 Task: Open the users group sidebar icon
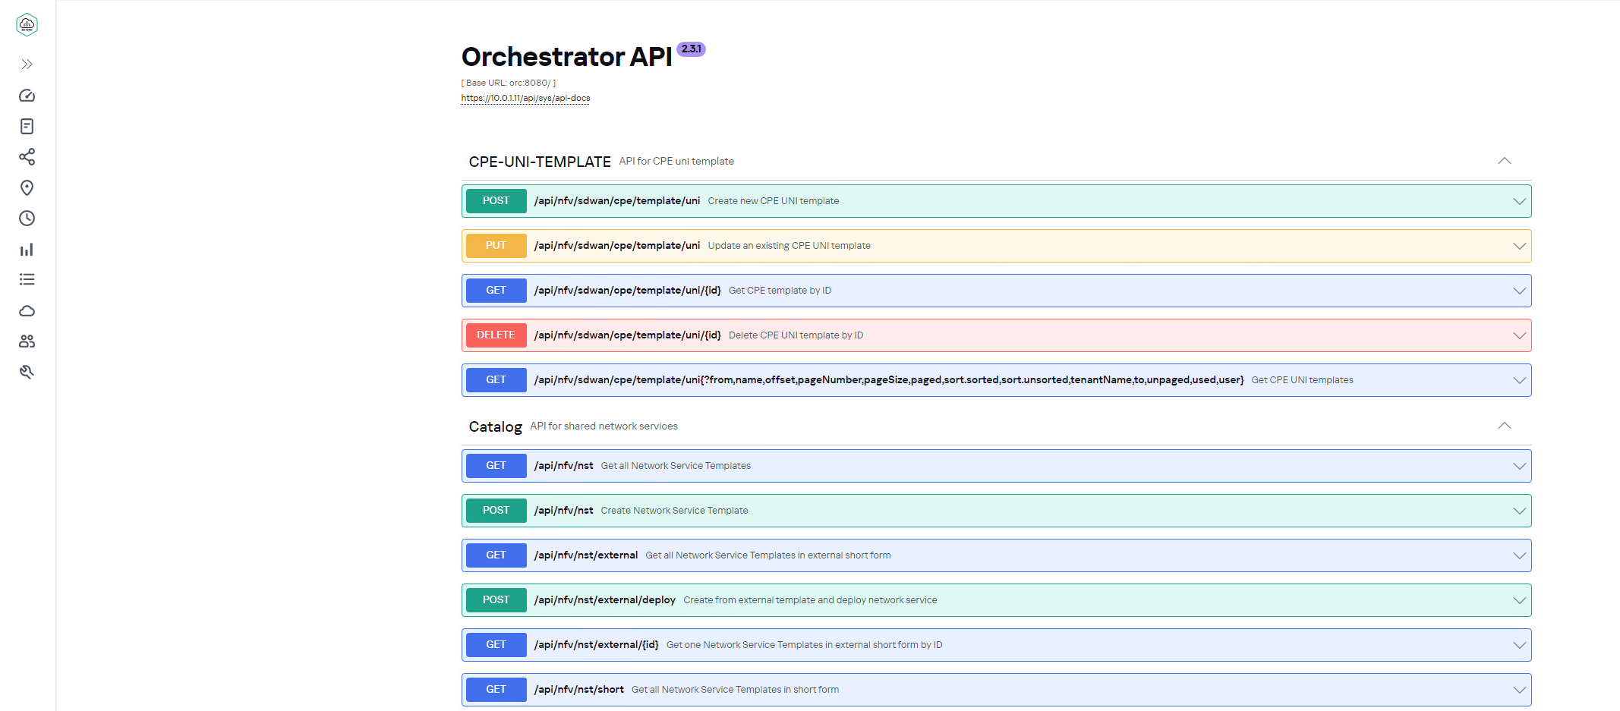pyautogui.click(x=27, y=341)
